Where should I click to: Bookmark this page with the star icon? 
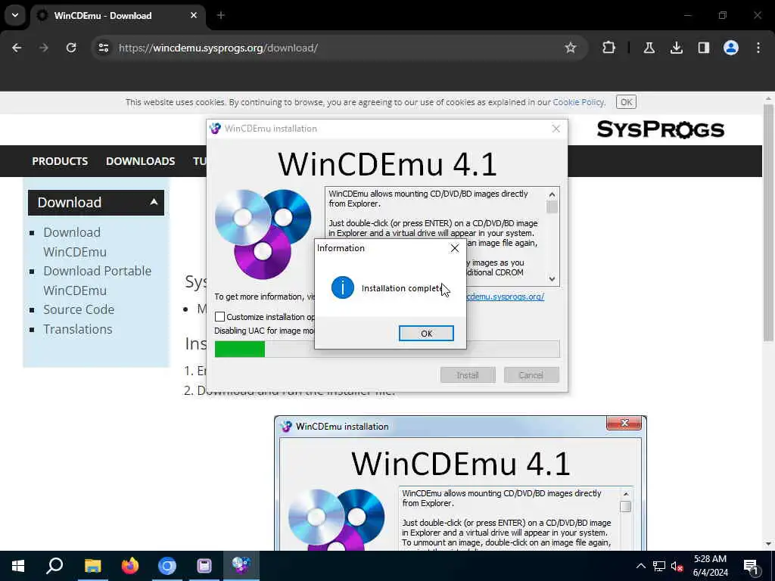pos(571,48)
